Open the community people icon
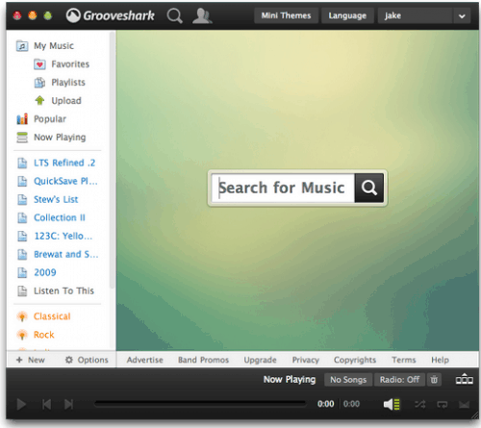481x428 pixels. (x=202, y=15)
